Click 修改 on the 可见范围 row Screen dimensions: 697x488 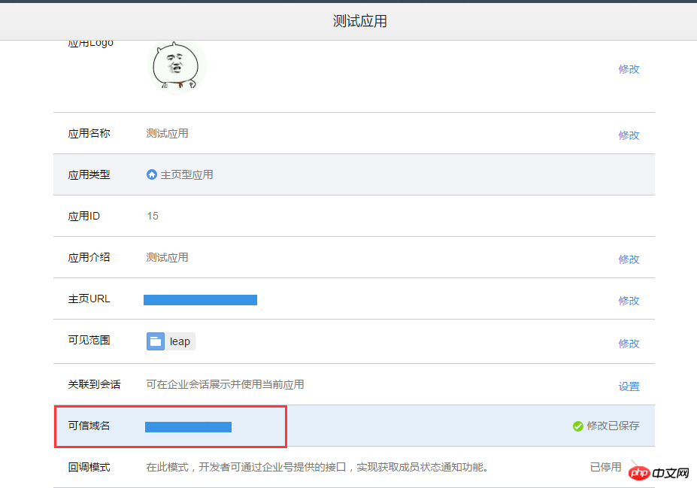[x=629, y=343]
